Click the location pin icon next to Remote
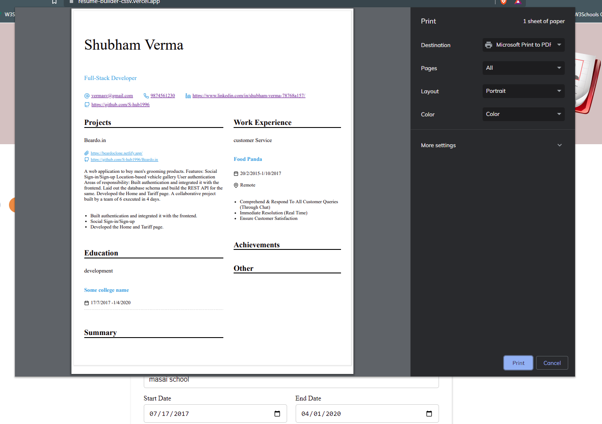Screen dimensions: 602x424 pyautogui.click(x=236, y=185)
